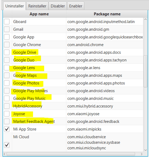The width and height of the screenshot is (149, 157).
Task: Select the Google Photos app name
Action: click(26, 83)
